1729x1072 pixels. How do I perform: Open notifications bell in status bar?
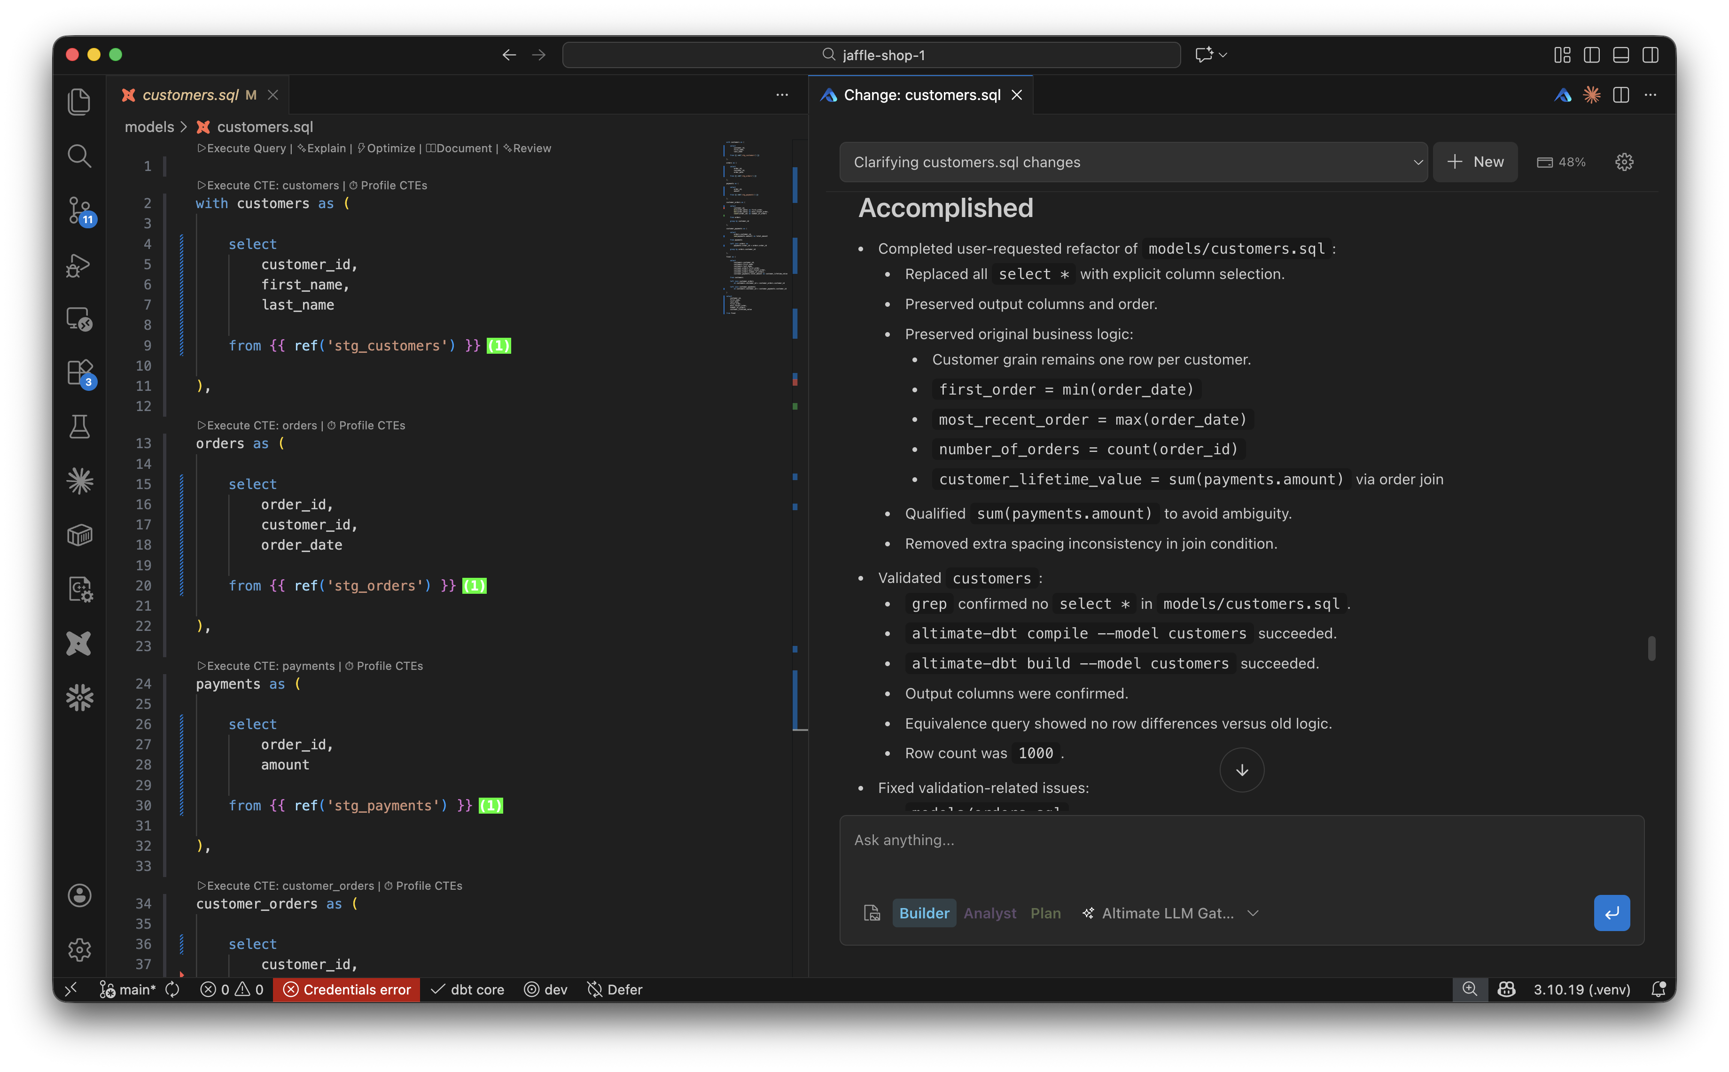pos(1658,990)
